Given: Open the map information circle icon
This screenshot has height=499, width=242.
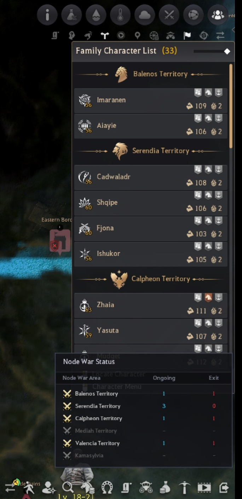Looking at the screenshot, I should click(47, 15).
